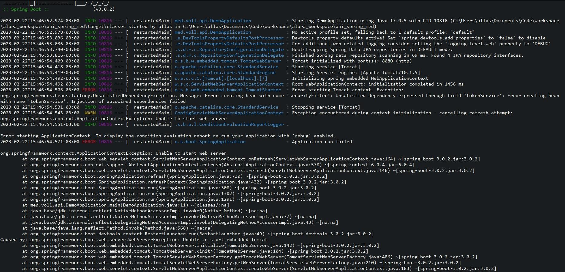Image resolution: width=565 pixels, height=272 pixels.
Task: Select 'Root WebApplicationContext: initialization completed in 1456 ms'
Action: pos(378,84)
